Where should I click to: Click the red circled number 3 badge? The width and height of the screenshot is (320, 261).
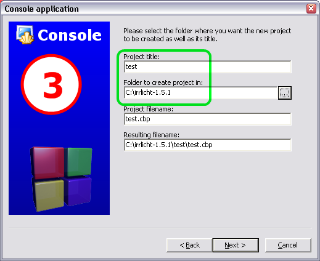pyautogui.click(x=51, y=84)
